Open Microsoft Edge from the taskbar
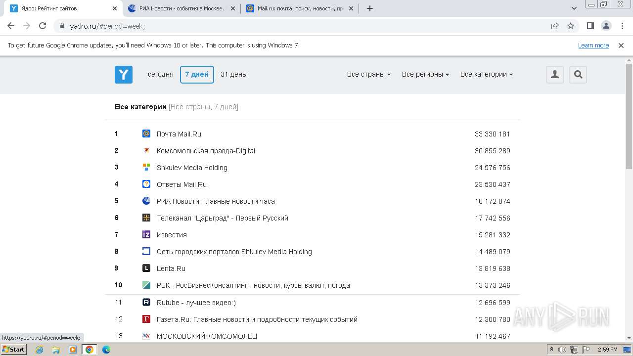The height and width of the screenshot is (356, 633). click(x=106, y=350)
